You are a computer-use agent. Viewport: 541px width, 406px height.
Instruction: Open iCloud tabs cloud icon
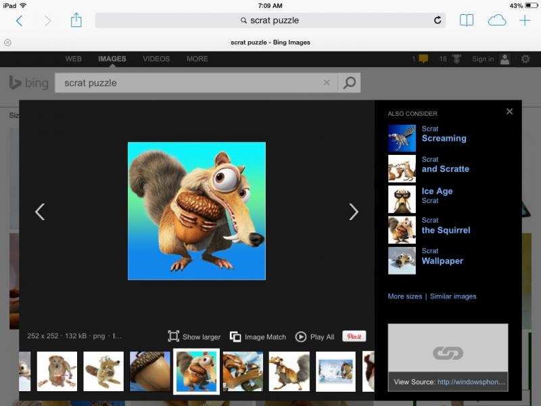coord(497,20)
